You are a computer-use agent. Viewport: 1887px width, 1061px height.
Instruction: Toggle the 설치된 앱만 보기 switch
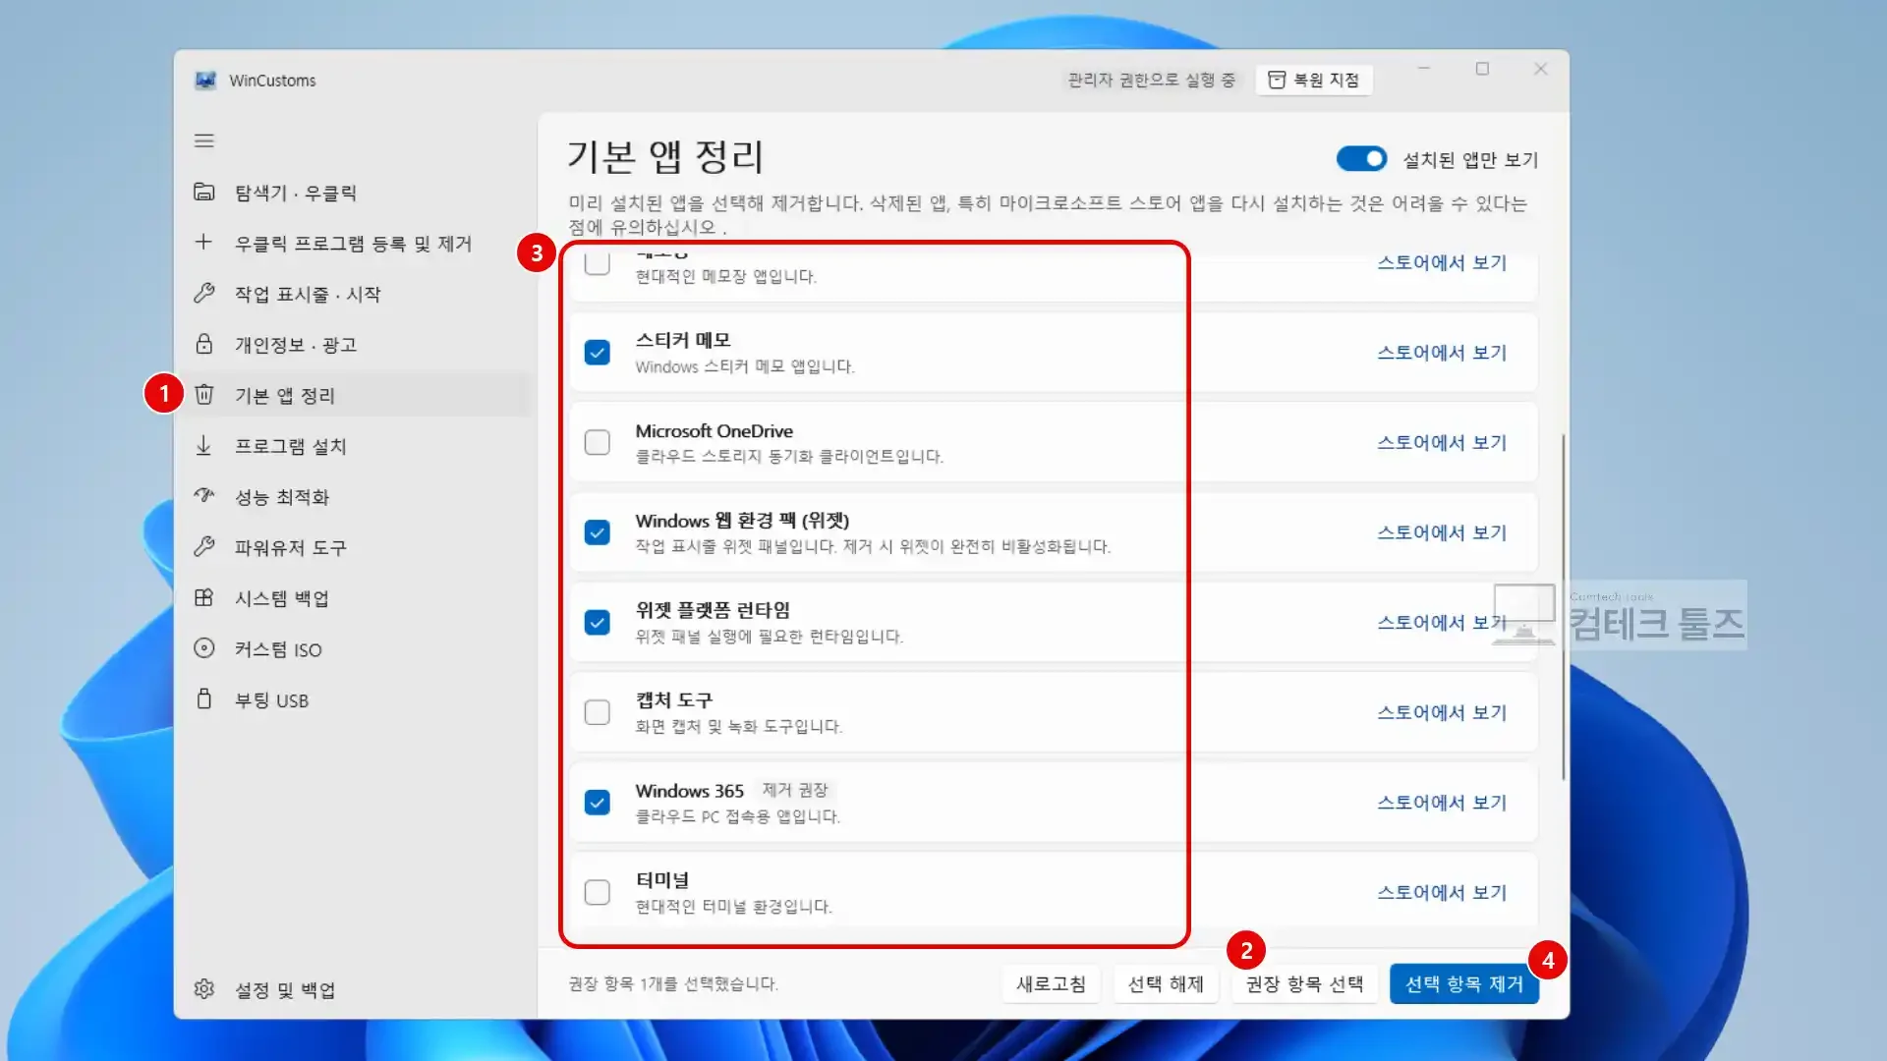(x=1361, y=158)
